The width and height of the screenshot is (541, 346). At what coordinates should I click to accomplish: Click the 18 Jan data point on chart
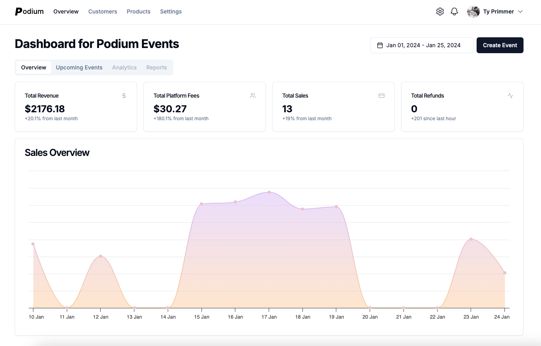302,209
